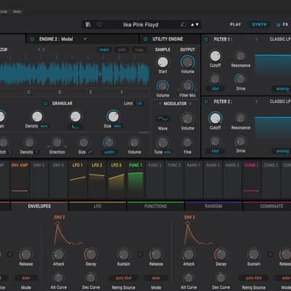Screen dimensions: 291x291
Task: Open the PLAY view
Action: tap(236, 25)
